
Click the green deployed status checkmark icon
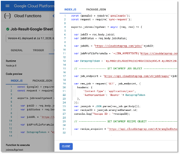[8, 29]
